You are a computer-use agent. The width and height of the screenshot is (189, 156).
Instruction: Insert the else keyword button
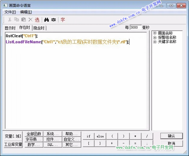(x=100, y=136)
